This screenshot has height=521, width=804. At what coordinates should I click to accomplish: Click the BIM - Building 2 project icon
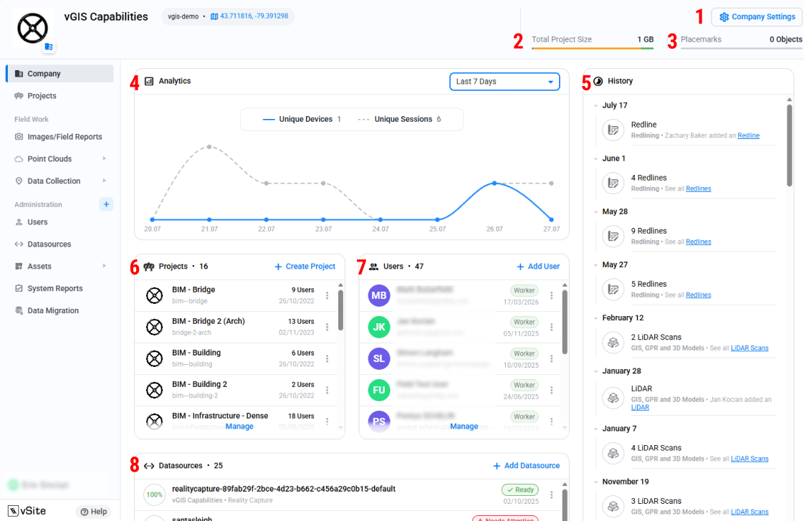coord(154,391)
